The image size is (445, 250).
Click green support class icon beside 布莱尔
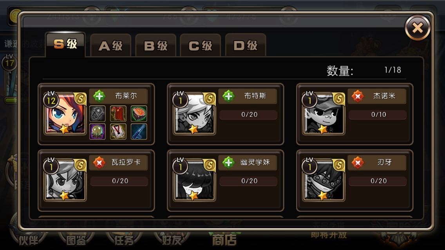click(99, 96)
